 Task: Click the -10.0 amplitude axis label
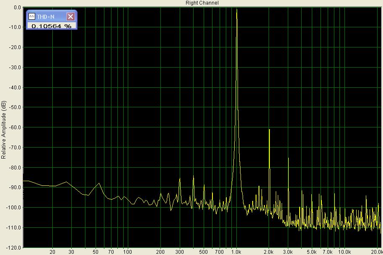[15, 27]
